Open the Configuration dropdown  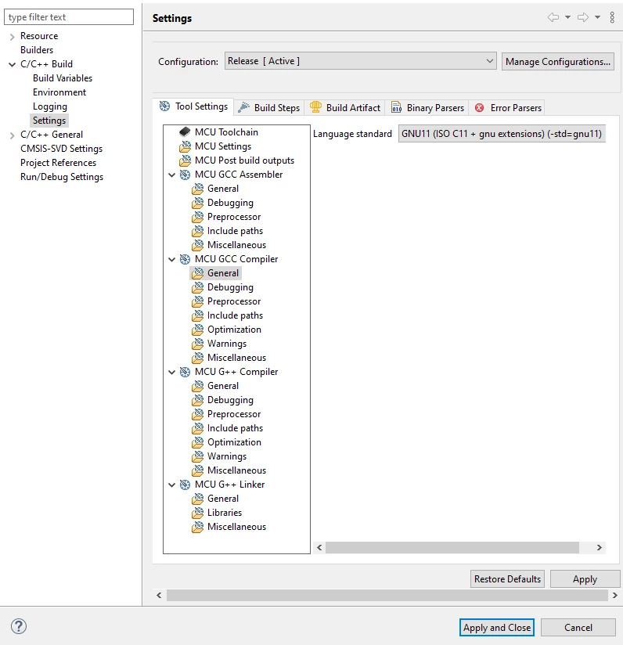click(x=360, y=61)
